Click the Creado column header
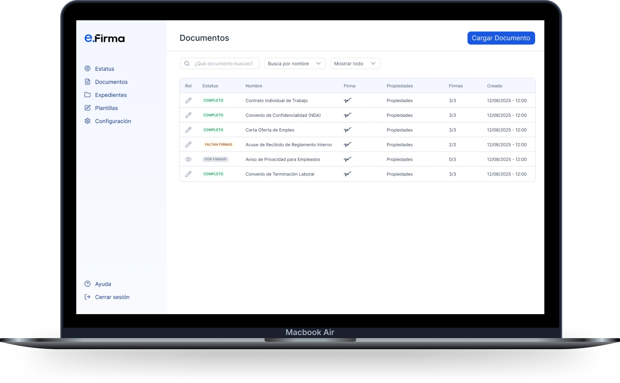The height and width of the screenshot is (383, 620). pyautogui.click(x=495, y=86)
